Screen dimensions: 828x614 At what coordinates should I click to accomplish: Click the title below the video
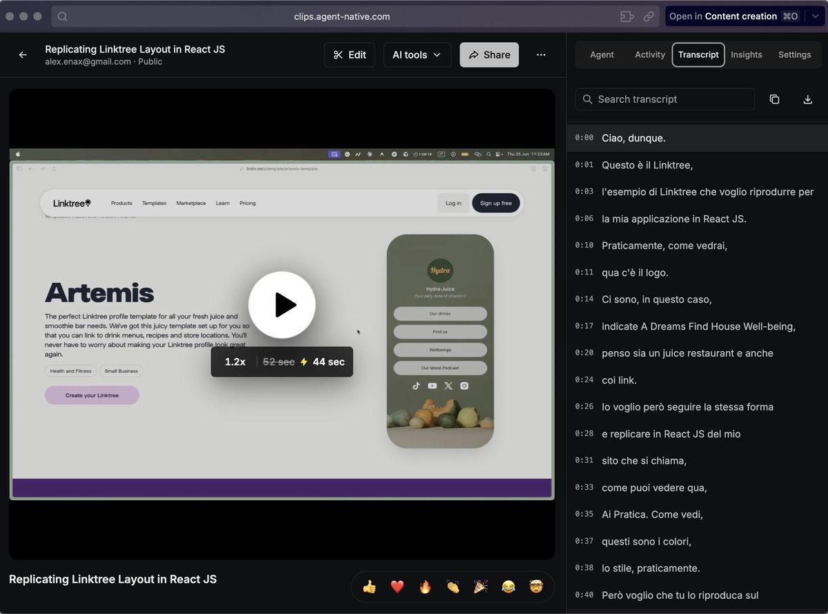(113, 580)
